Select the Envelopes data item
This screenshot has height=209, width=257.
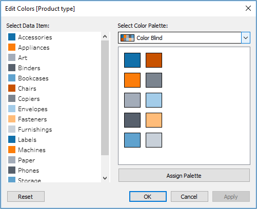click(54, 109)
